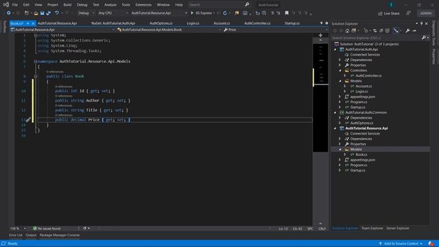Screen dimensions: 439x247
Task: Click the pending changes filter icon in Solution Explorer
Action: pyautogui.click(x=366, y=30)
